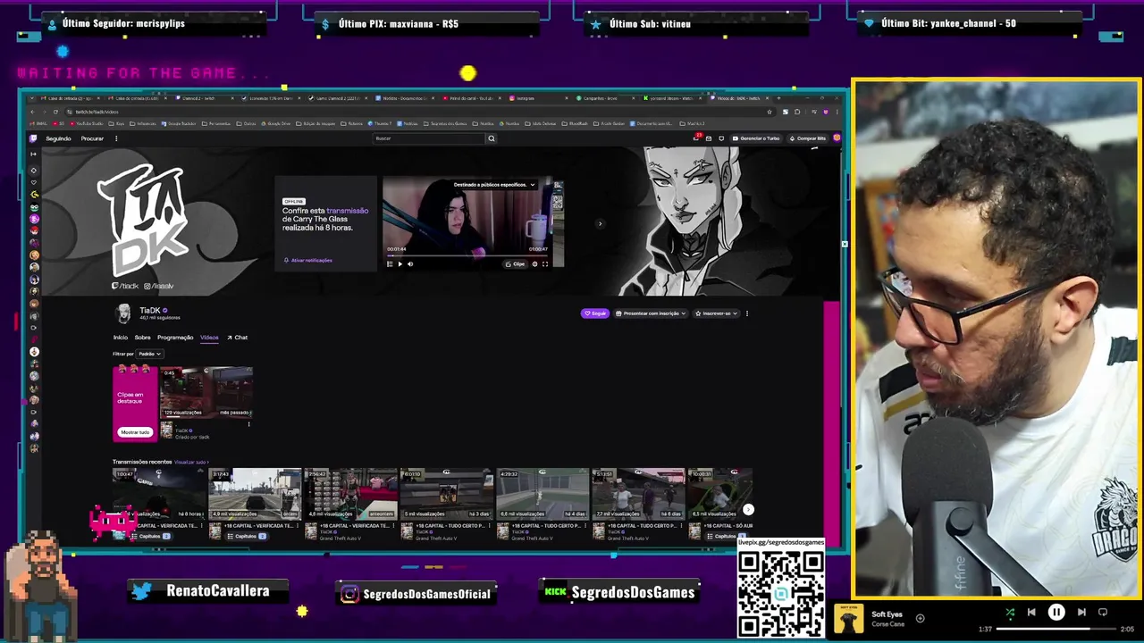Select the Vídeos channel tab
Screen dimensions: 1144x643
pyautogui.click(x=209, y=338)
